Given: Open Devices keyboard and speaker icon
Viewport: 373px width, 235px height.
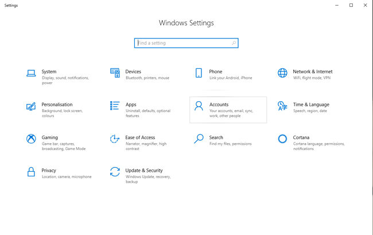Looking at the screenshot, I should [115, 73].
